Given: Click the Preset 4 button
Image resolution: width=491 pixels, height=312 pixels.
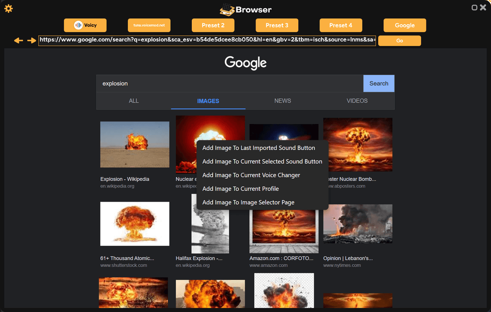Looking at the screenshot, I should point(341,25).
